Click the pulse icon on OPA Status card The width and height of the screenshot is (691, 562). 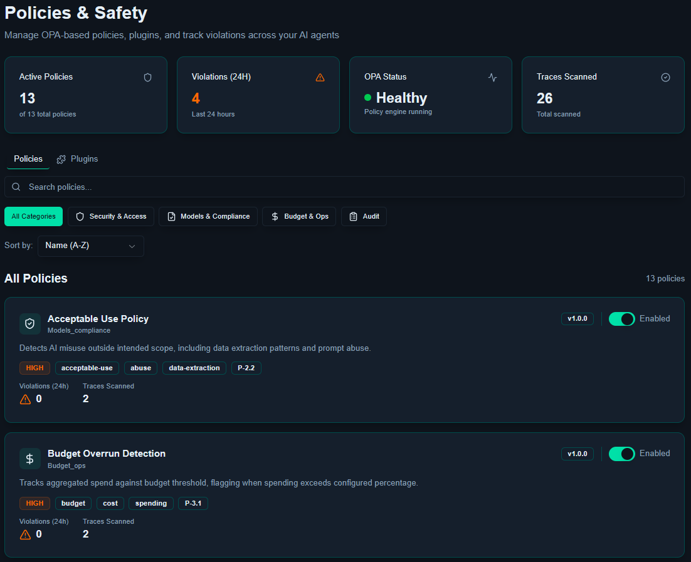(492, 78)
